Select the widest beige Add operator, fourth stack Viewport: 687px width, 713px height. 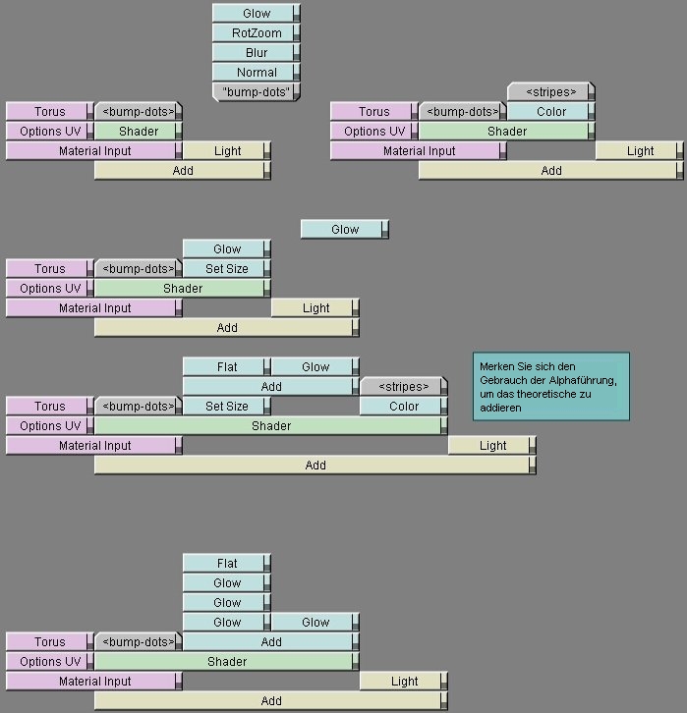(315, 465)
